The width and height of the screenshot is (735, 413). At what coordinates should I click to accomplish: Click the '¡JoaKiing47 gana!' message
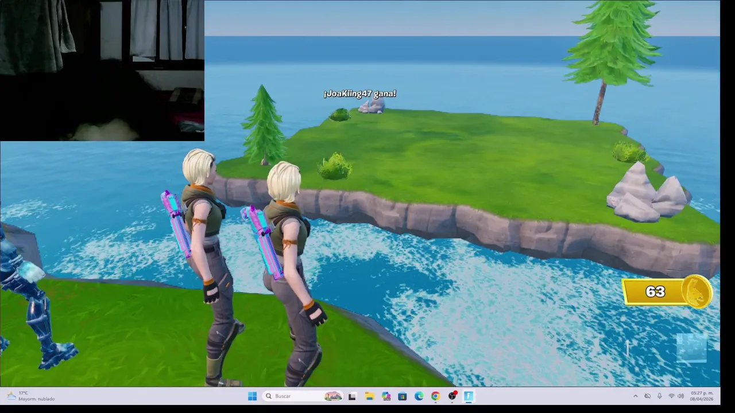360,93
